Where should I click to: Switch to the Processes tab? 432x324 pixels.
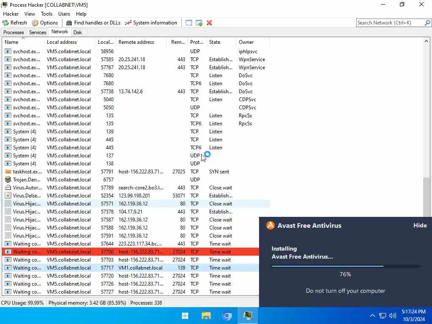[x=13, y=32]
